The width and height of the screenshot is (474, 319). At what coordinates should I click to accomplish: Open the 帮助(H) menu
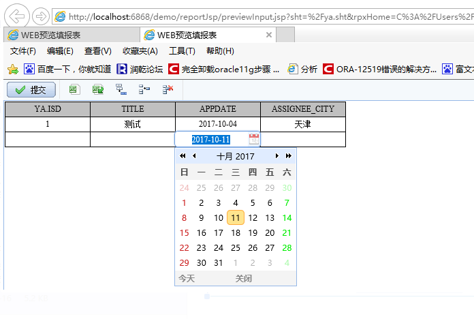(x=220, y=51)
